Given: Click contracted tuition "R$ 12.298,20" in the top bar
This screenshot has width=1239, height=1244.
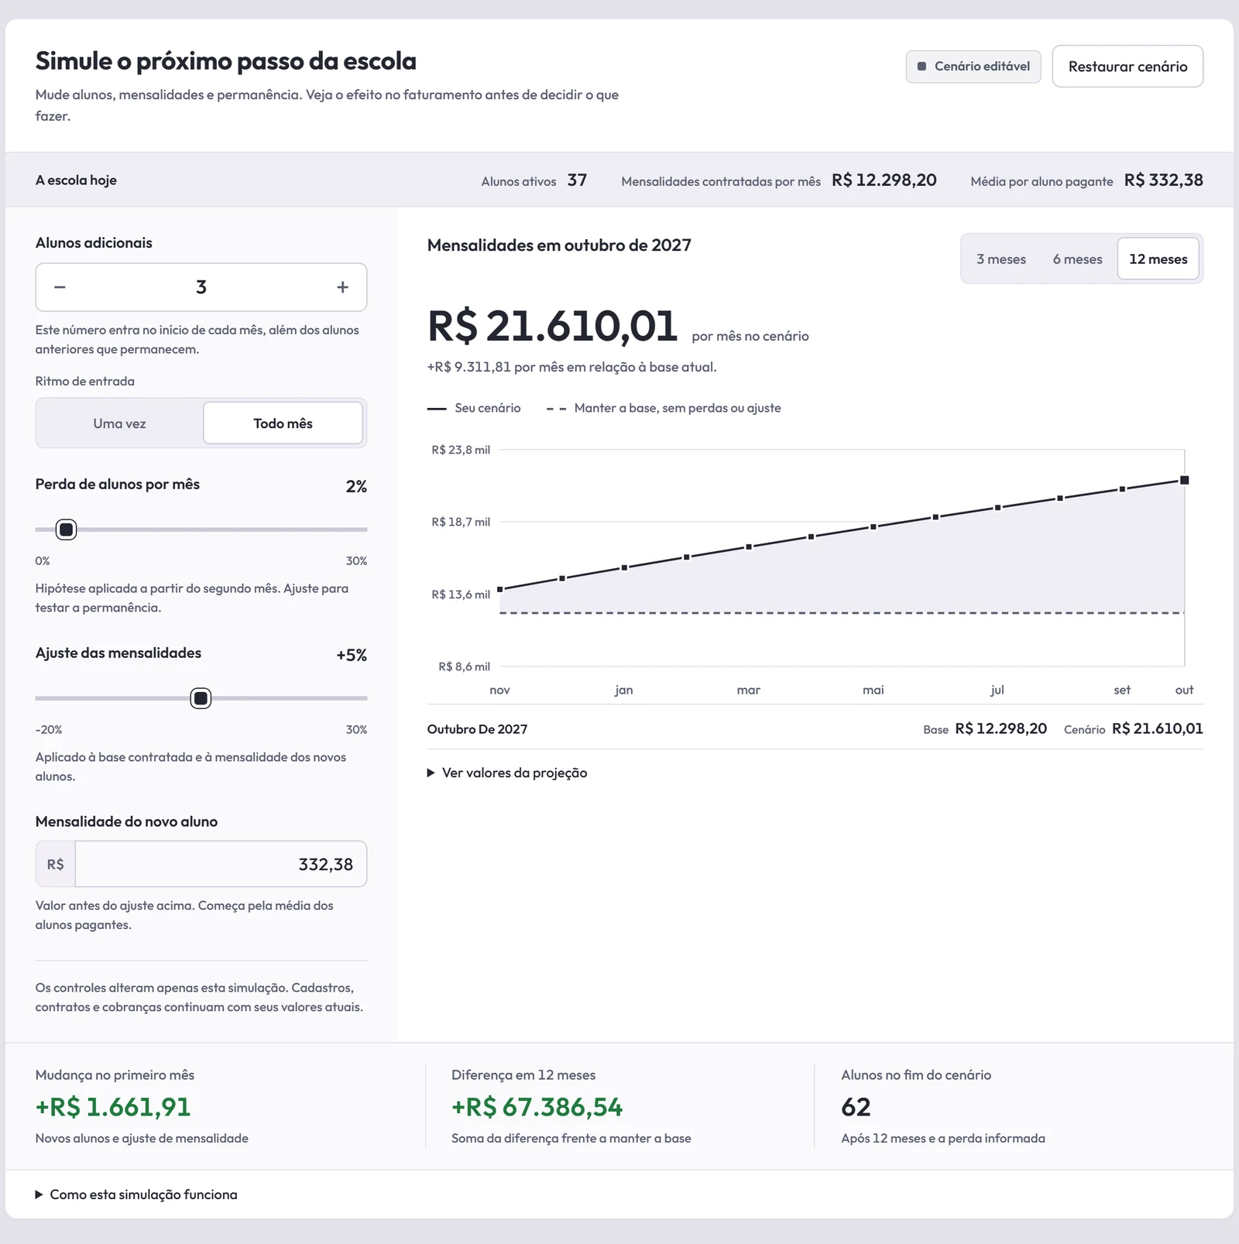Looking at the screenshot, I should (884, 180).
